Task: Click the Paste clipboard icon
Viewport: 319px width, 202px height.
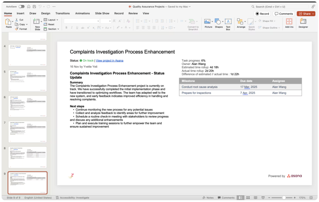Action: (x=8, y=22)
